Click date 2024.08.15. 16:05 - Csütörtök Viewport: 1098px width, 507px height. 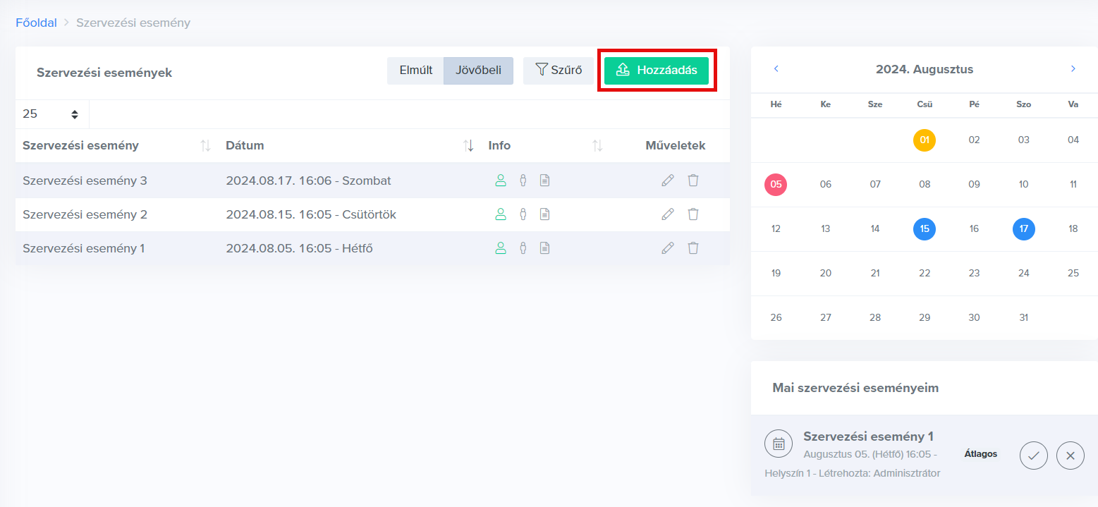[x=311, y=214]
